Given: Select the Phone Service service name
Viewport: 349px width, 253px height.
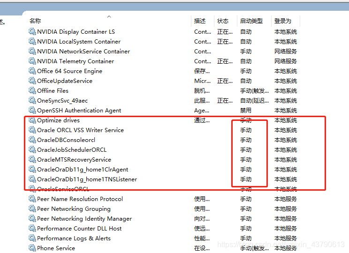Looking at the screenshot, I should [x=56, y=248].
